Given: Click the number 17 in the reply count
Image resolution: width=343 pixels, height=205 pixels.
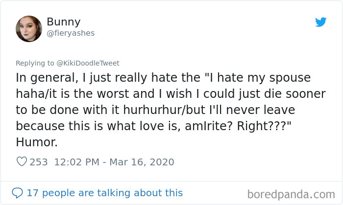Looking at the screenshot, I should (32, 193).
